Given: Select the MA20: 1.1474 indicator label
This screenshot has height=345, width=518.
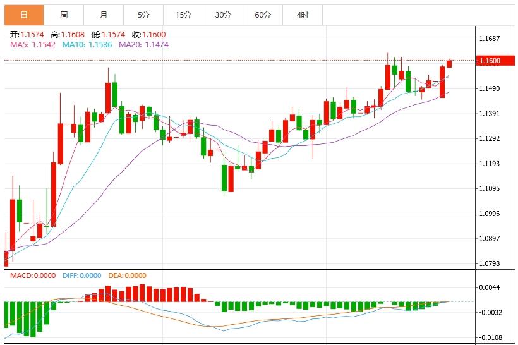Looking at the screenshot, I should click(144, 45).
